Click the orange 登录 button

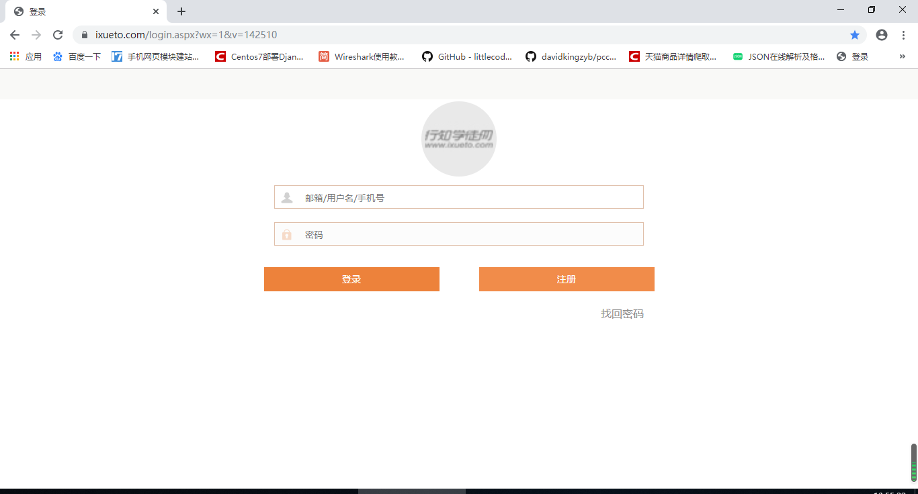(351, 279)
